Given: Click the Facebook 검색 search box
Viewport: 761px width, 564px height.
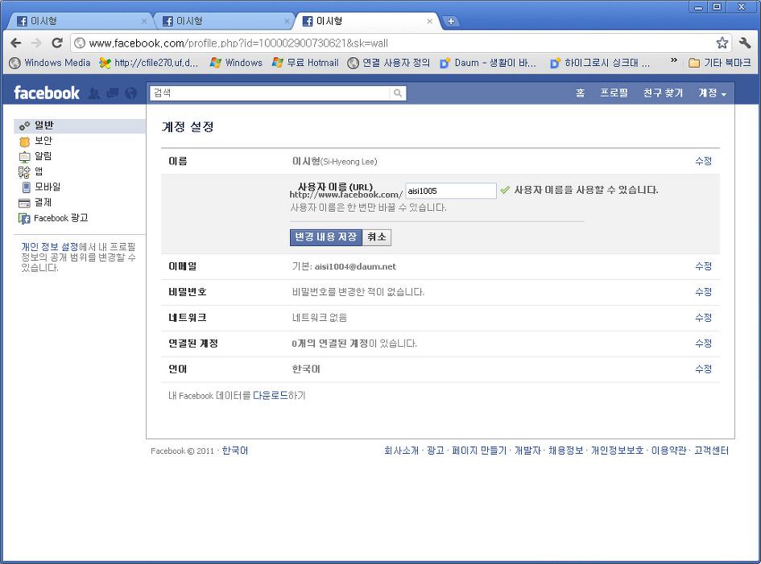Looking at the screenshot, I should 270,93.
